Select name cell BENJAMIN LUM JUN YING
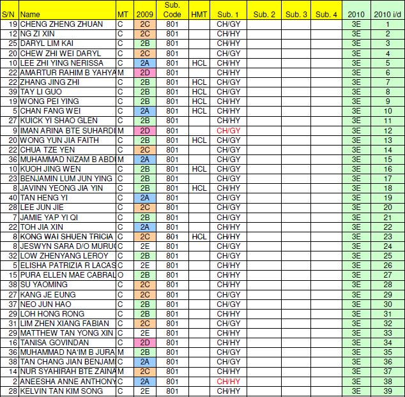Image resolution: width=405 pixels, height=397 pixels. (x=67, y=178)
